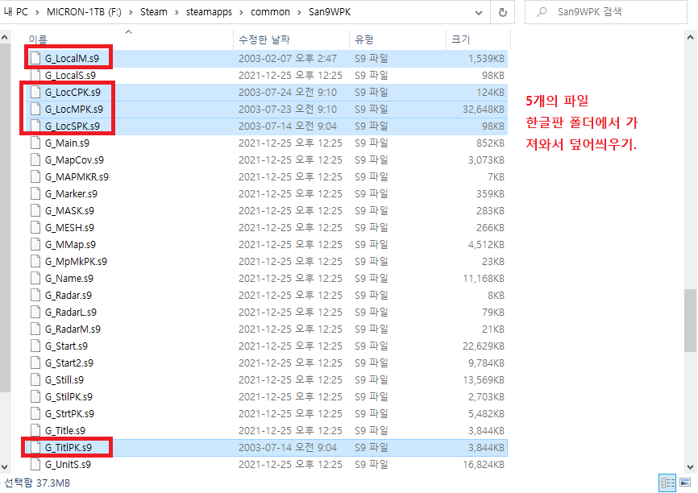Image resolution: width=698 pixels, height=493 pixels.
Task: Switch to large icons view layout
Action: pyautogui.click(x=685, y=483)
